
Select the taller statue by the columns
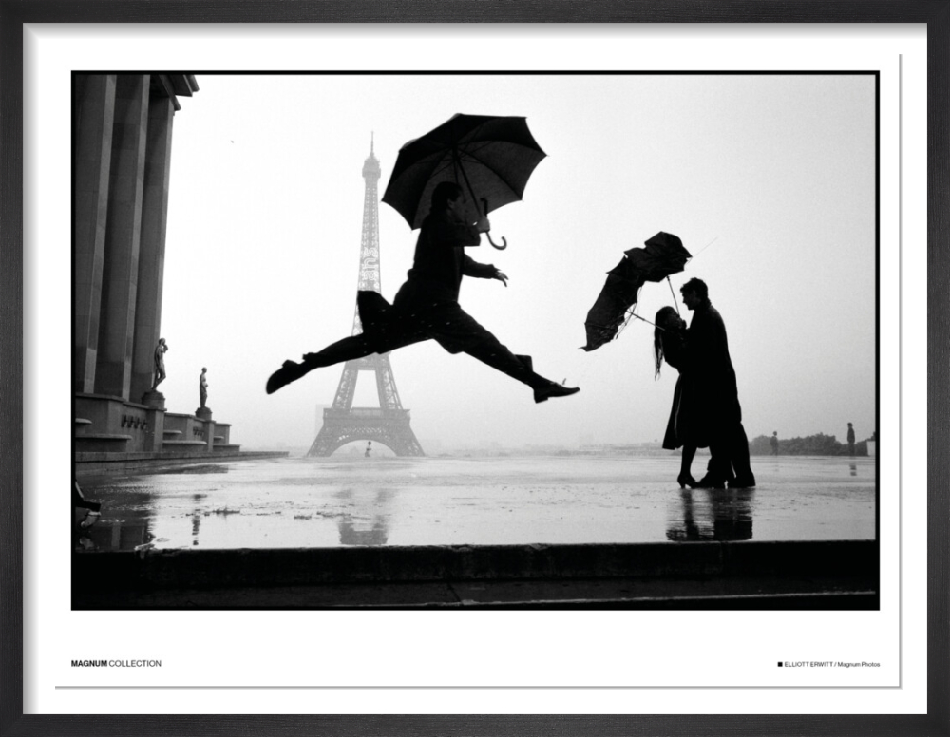160,363
